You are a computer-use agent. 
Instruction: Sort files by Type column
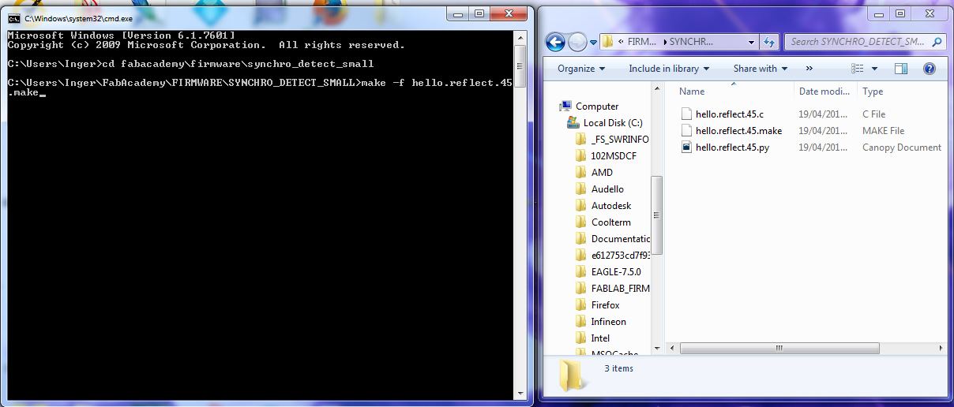[x=873, y=91]
